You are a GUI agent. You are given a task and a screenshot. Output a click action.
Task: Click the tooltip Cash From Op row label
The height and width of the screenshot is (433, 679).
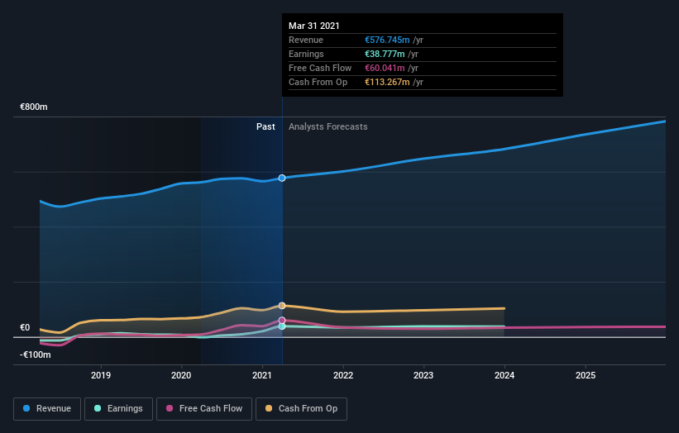click(x=318, y=82)
